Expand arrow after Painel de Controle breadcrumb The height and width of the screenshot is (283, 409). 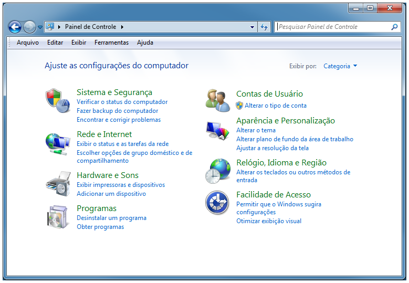[122, 27]
